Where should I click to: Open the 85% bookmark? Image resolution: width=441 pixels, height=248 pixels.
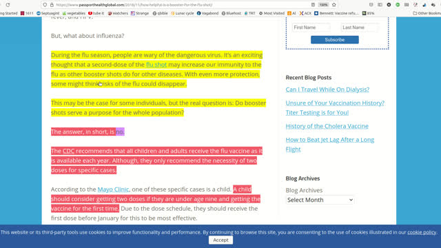click(x=369, y=13)
